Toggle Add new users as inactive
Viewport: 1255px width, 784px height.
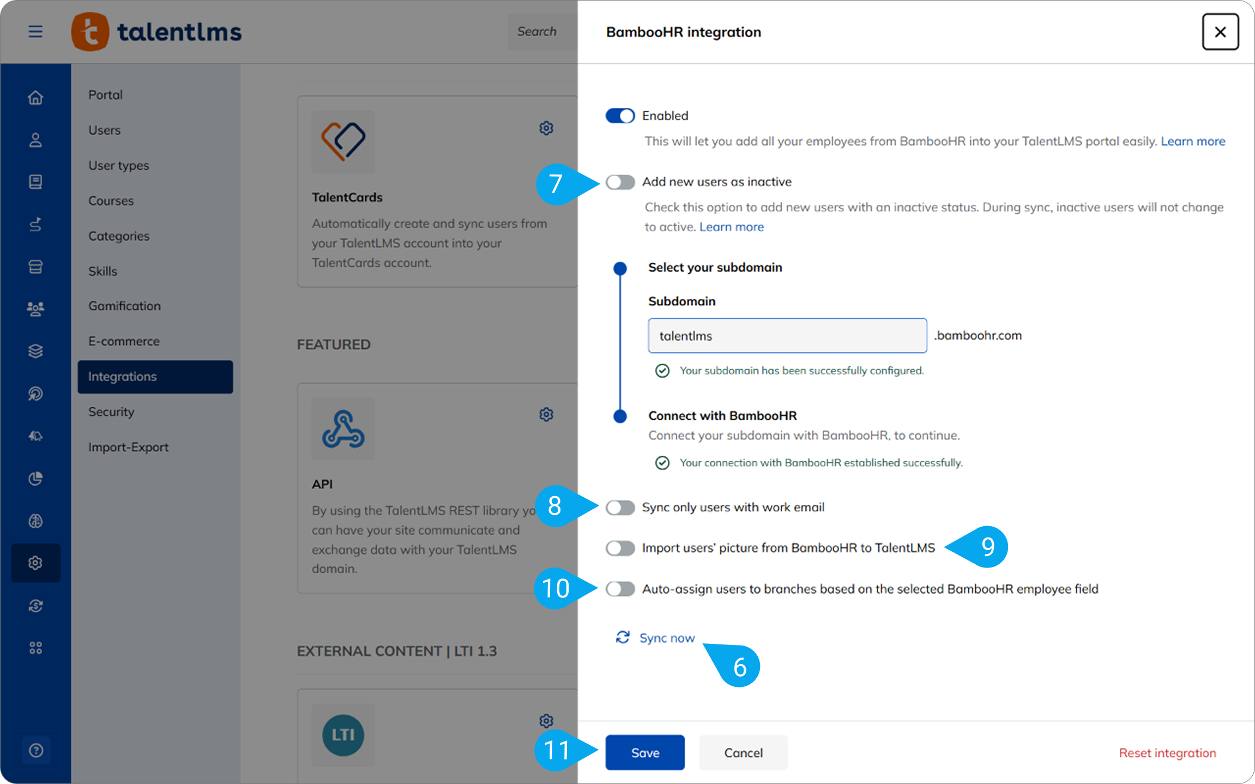(620, 182)
